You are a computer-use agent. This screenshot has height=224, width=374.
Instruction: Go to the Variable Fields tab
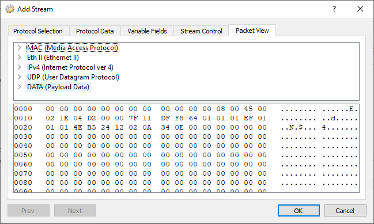pos(147,31)
